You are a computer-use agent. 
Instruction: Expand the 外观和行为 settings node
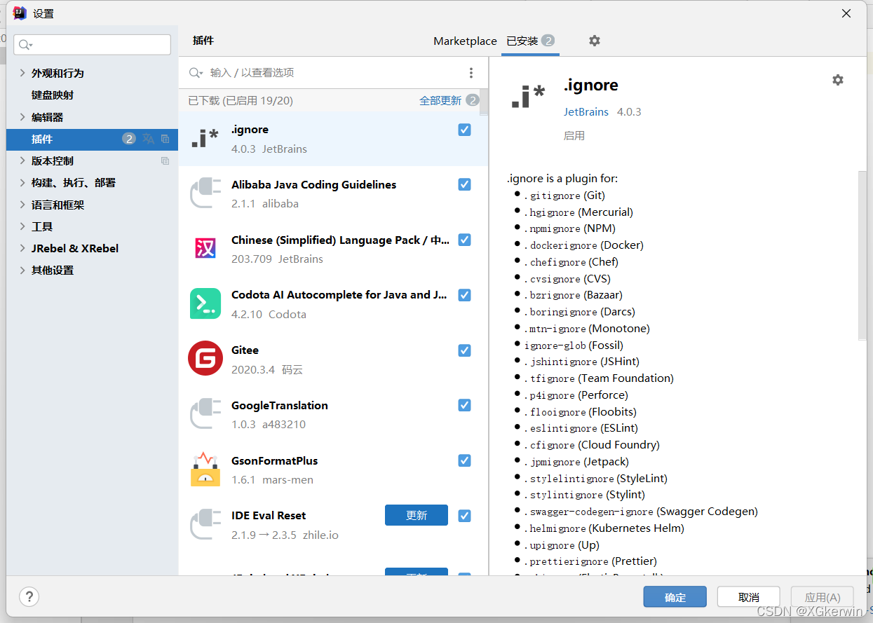22,73
